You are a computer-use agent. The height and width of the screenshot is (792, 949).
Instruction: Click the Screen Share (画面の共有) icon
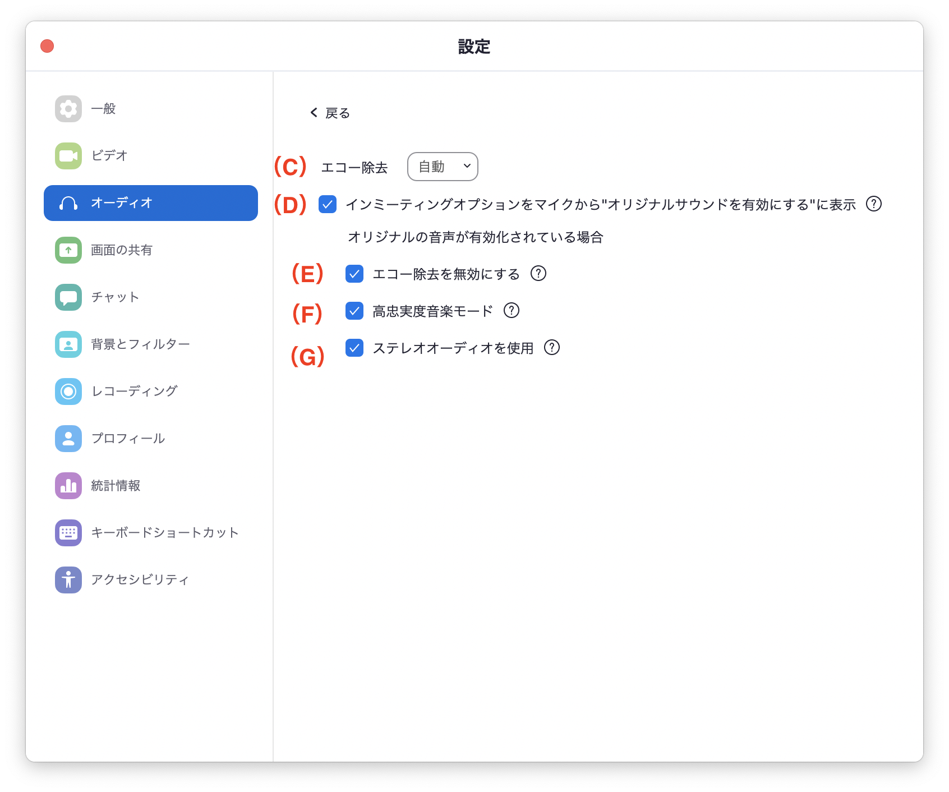(x=68, y=250)
